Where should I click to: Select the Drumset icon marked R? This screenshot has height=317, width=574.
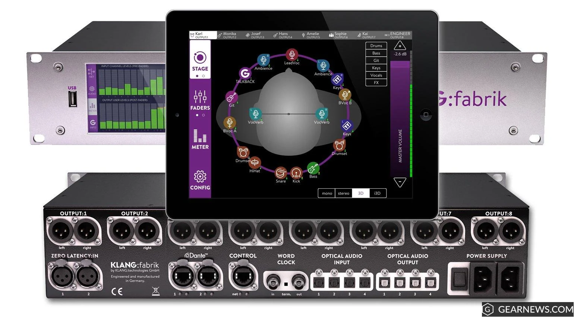339,145
